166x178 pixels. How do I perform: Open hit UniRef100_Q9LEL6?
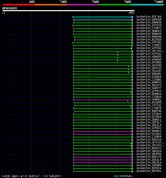149,126
